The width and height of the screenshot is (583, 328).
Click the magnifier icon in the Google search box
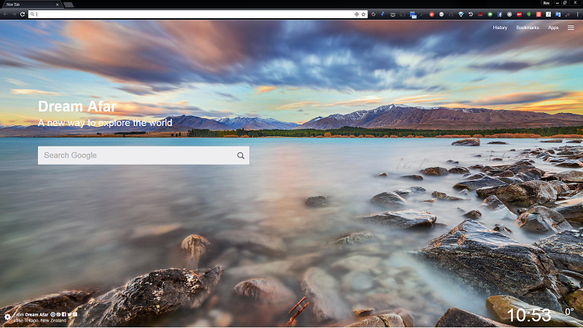[240, 155]
